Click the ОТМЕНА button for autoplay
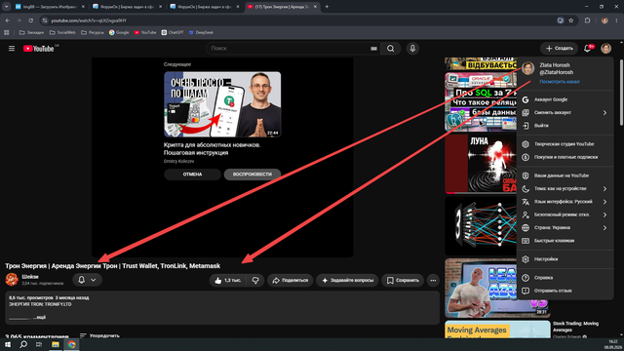This screenshot has height=351, width=624. click(x=192, y=175)
